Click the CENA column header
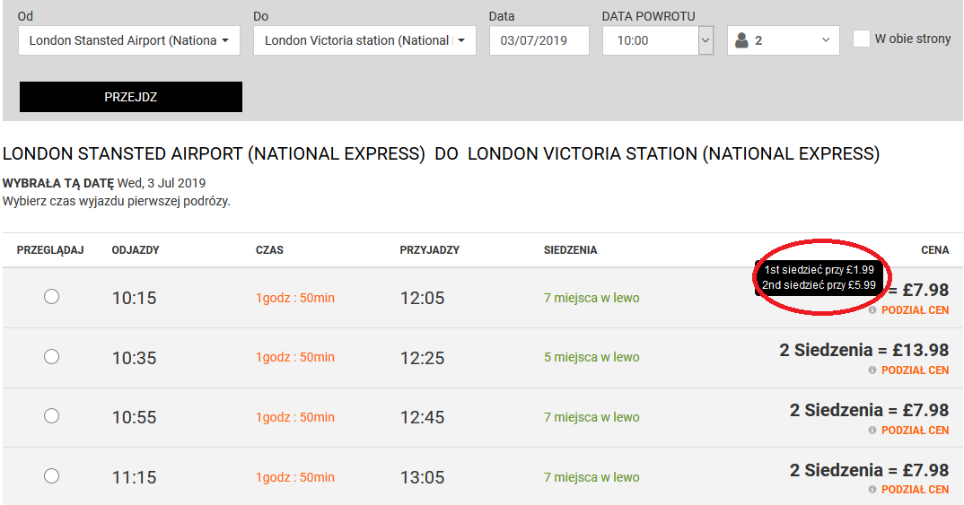This screenshot has height=505, width=964. 935,250
